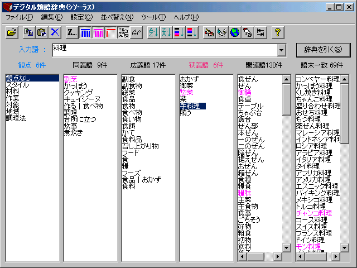The width and height of the screenshot is (357, 268).
Task: Open the 編集(E) menu
Action: [x=52, y=17]
